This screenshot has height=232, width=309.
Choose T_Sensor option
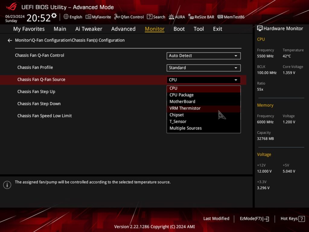point(204,121)
